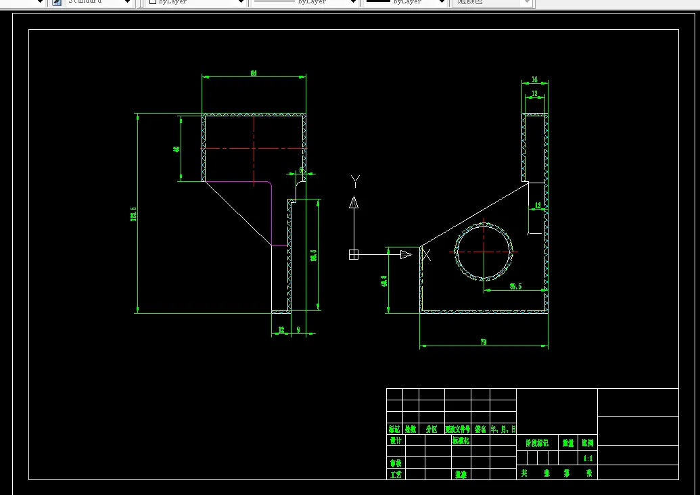Click the UCS Y-axis arrowhead
The width and height of the screenshot is (700, 495).
click(354, 202)
